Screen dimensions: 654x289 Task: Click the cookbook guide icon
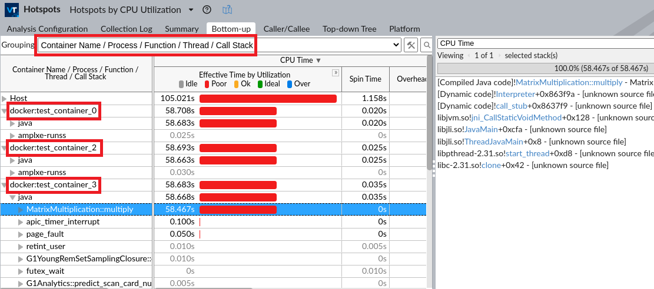pyautogui.click(x=227, y=9)
